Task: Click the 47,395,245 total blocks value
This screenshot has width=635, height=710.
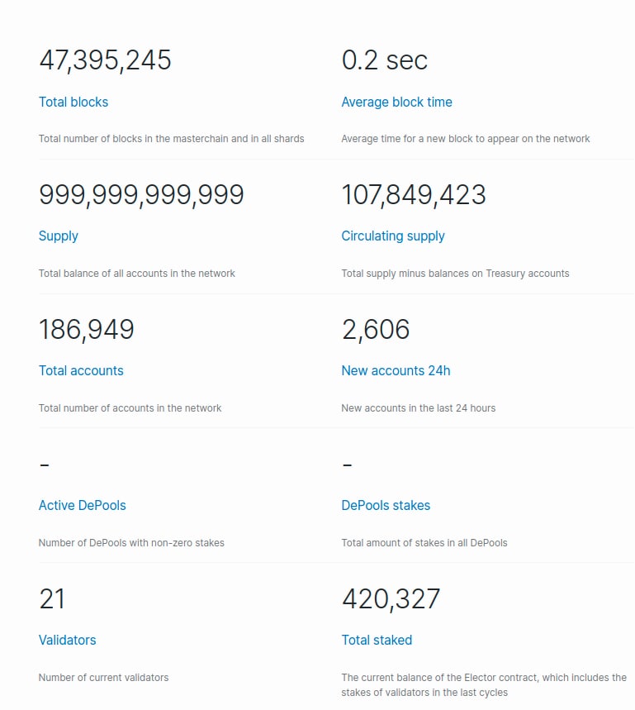Action: tap(105, 60)
